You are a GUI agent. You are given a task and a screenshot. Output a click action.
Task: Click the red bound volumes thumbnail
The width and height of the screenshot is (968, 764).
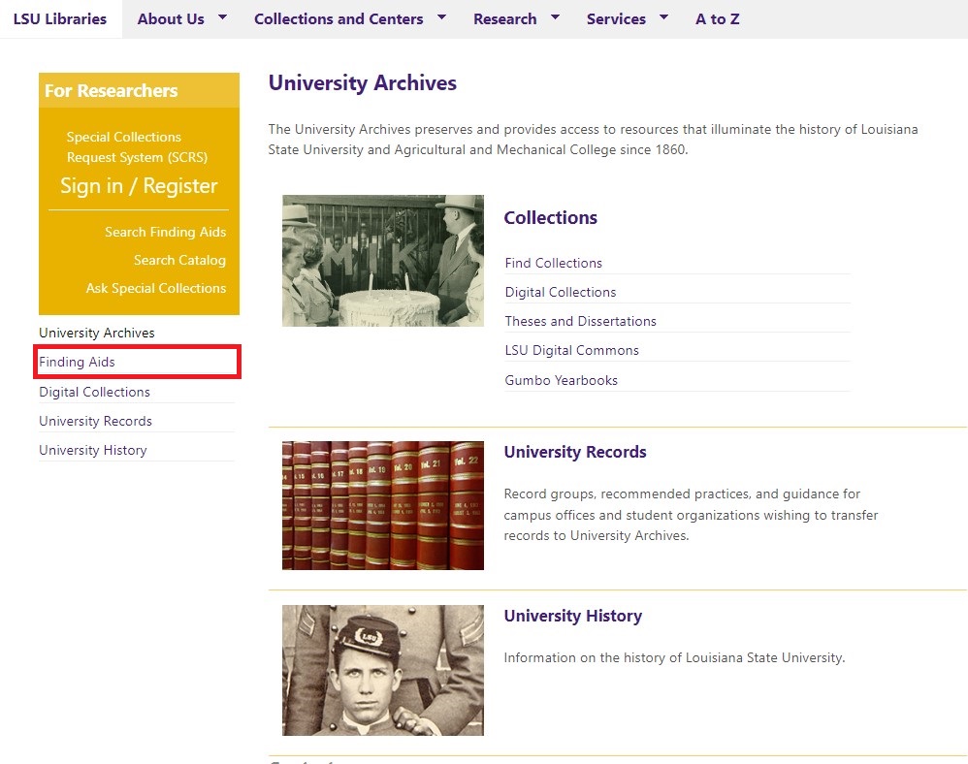click(383, 505)
